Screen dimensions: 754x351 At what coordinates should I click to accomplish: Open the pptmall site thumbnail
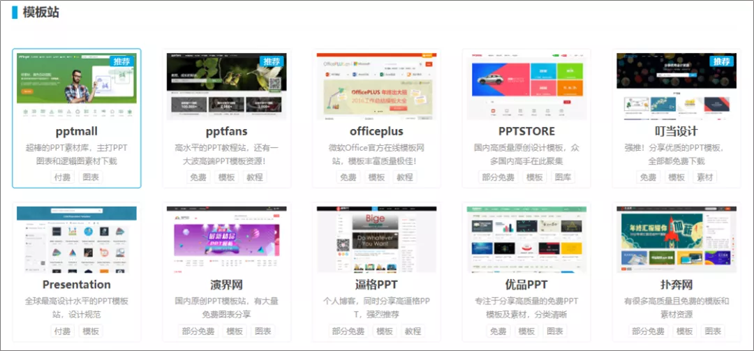[x=77, y=86]
